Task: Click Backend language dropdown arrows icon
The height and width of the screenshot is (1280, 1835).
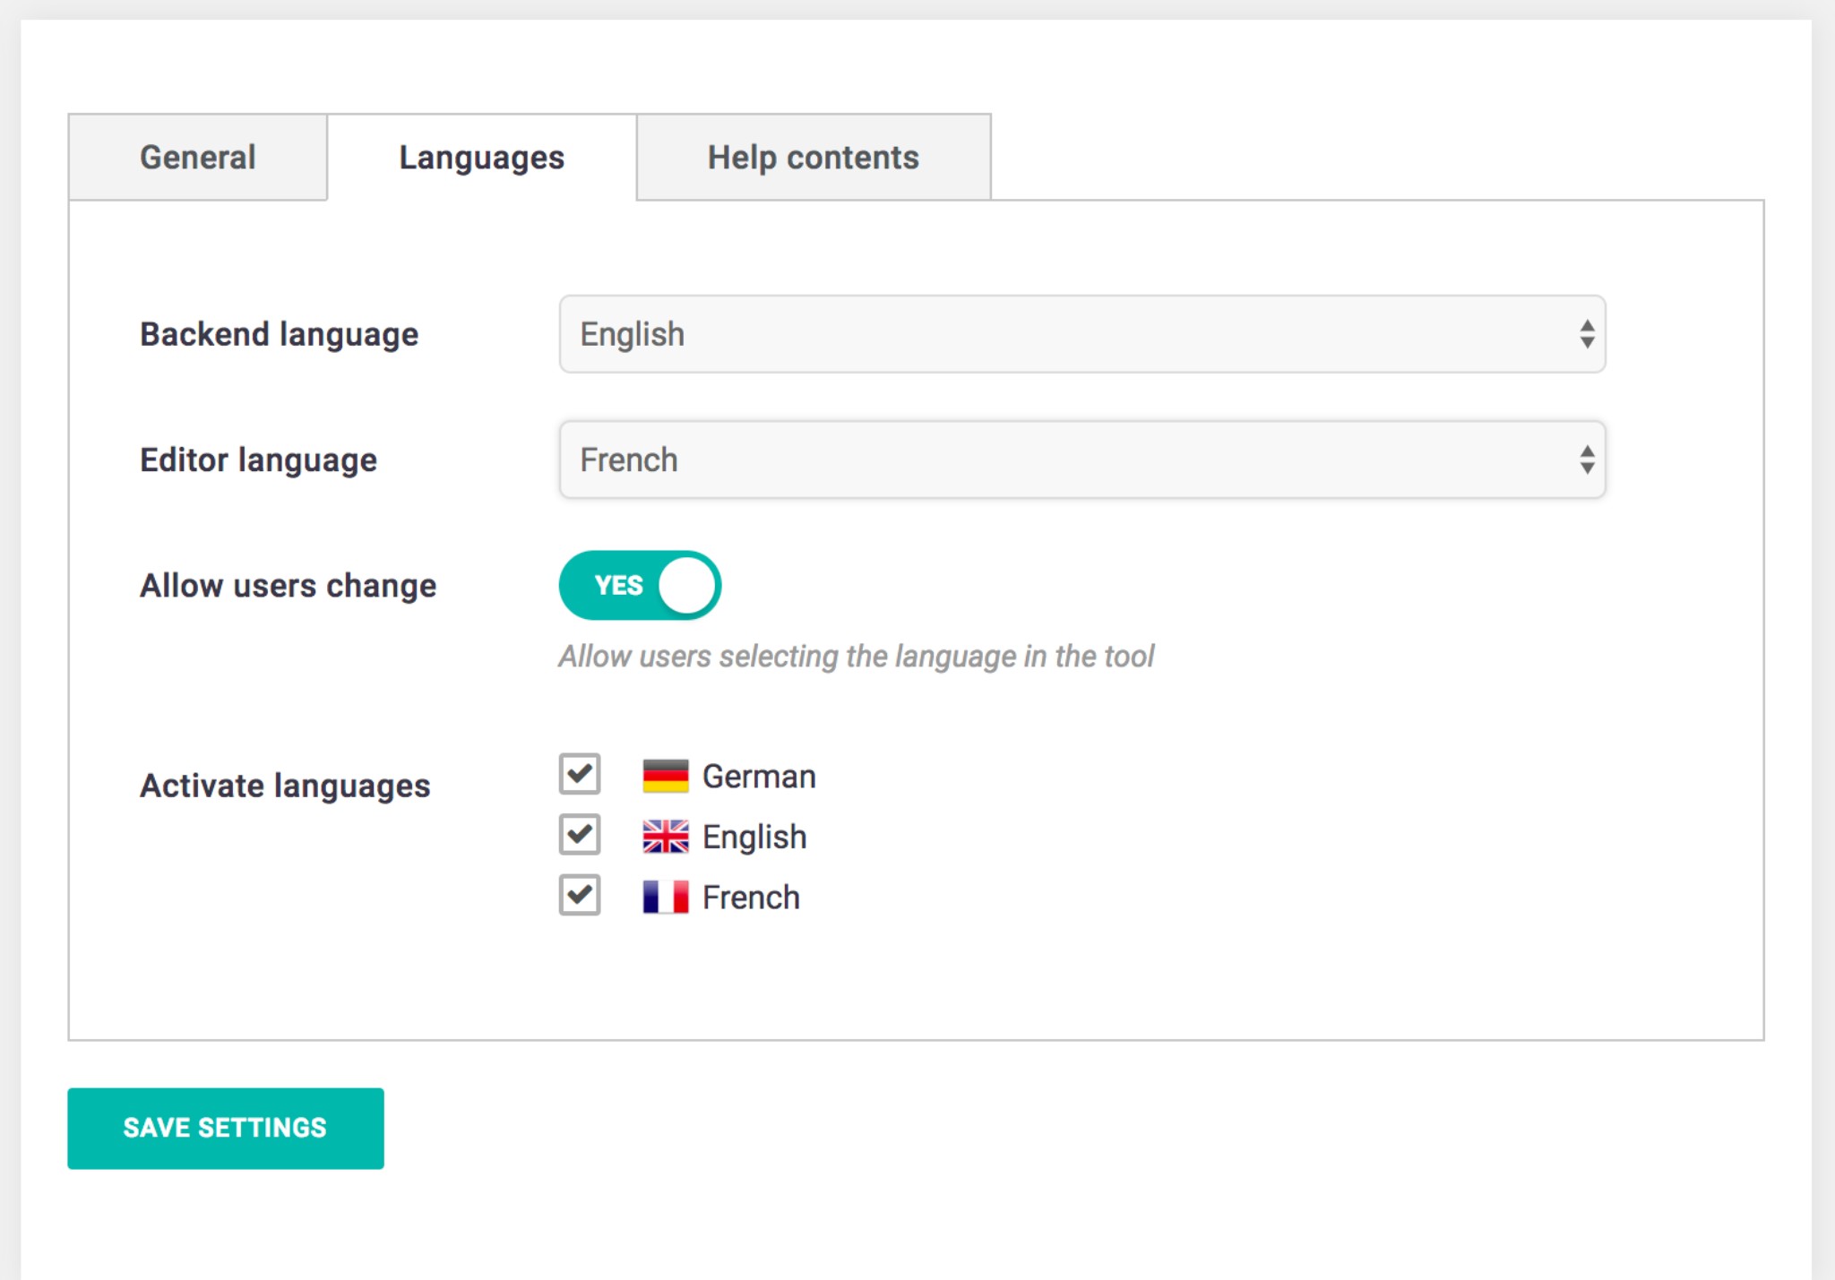Action: (x=1587, y=334)
